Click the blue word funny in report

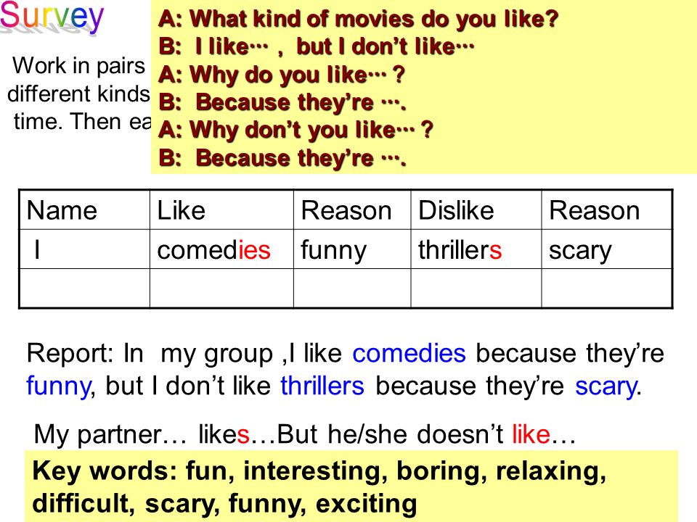[59, 386]
